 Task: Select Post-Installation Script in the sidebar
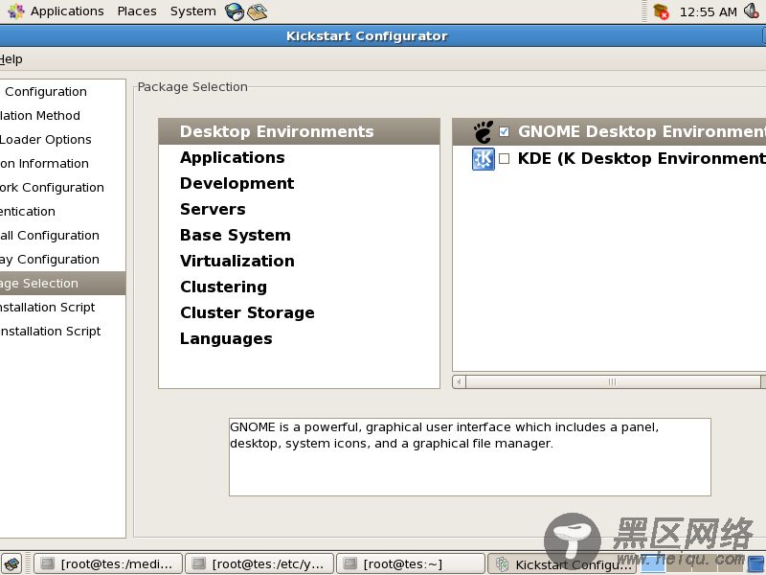point(62,331)
